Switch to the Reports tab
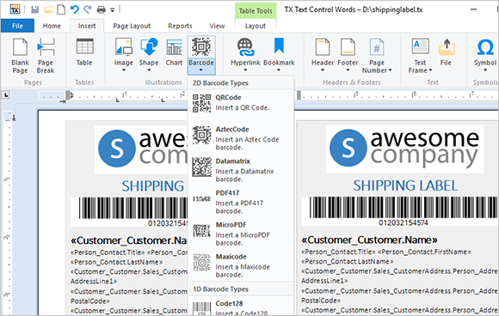 pos(180,26)
